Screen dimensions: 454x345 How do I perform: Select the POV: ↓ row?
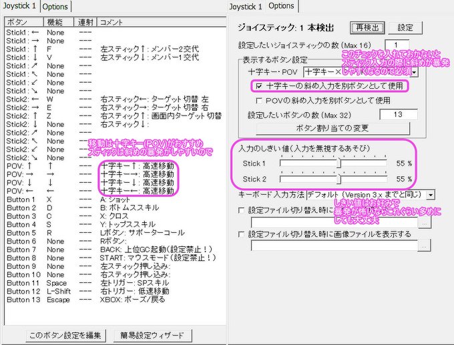pos(116,183)
